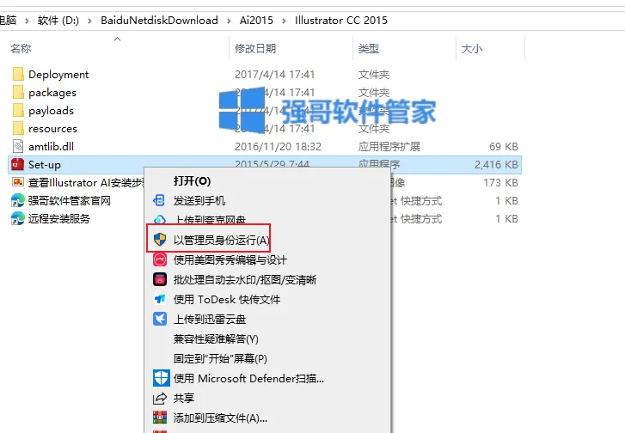Click Illustrator CC 2015 in the breadcrumb
Viewport: 625px width, 433px height.
tap(341, 21)
